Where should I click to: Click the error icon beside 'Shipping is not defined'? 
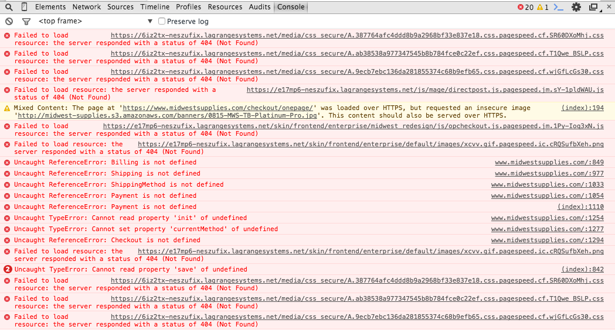pos(7,173)
